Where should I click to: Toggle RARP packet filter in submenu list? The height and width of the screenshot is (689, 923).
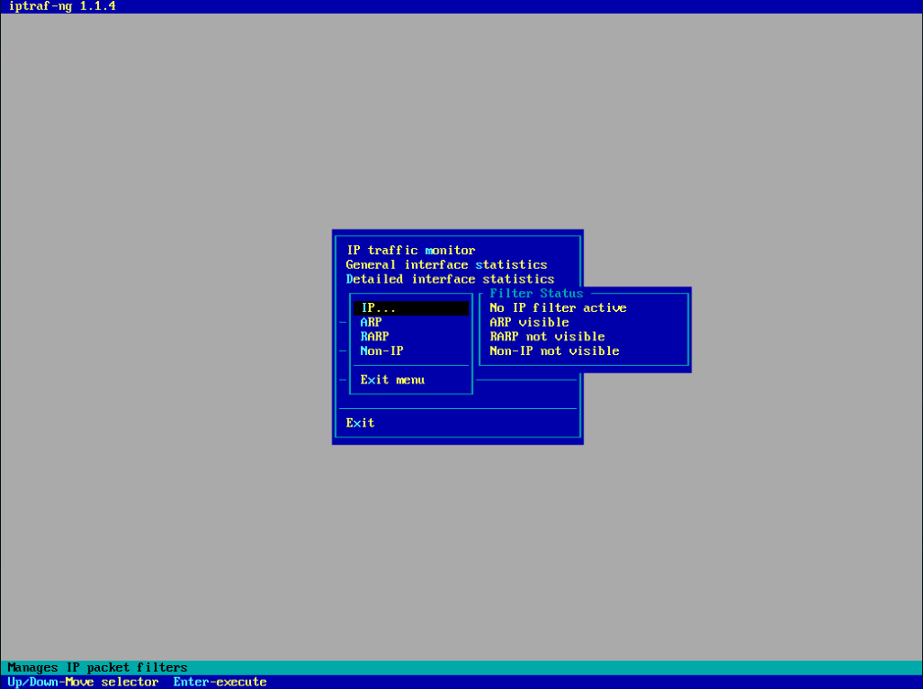point(375,337)
